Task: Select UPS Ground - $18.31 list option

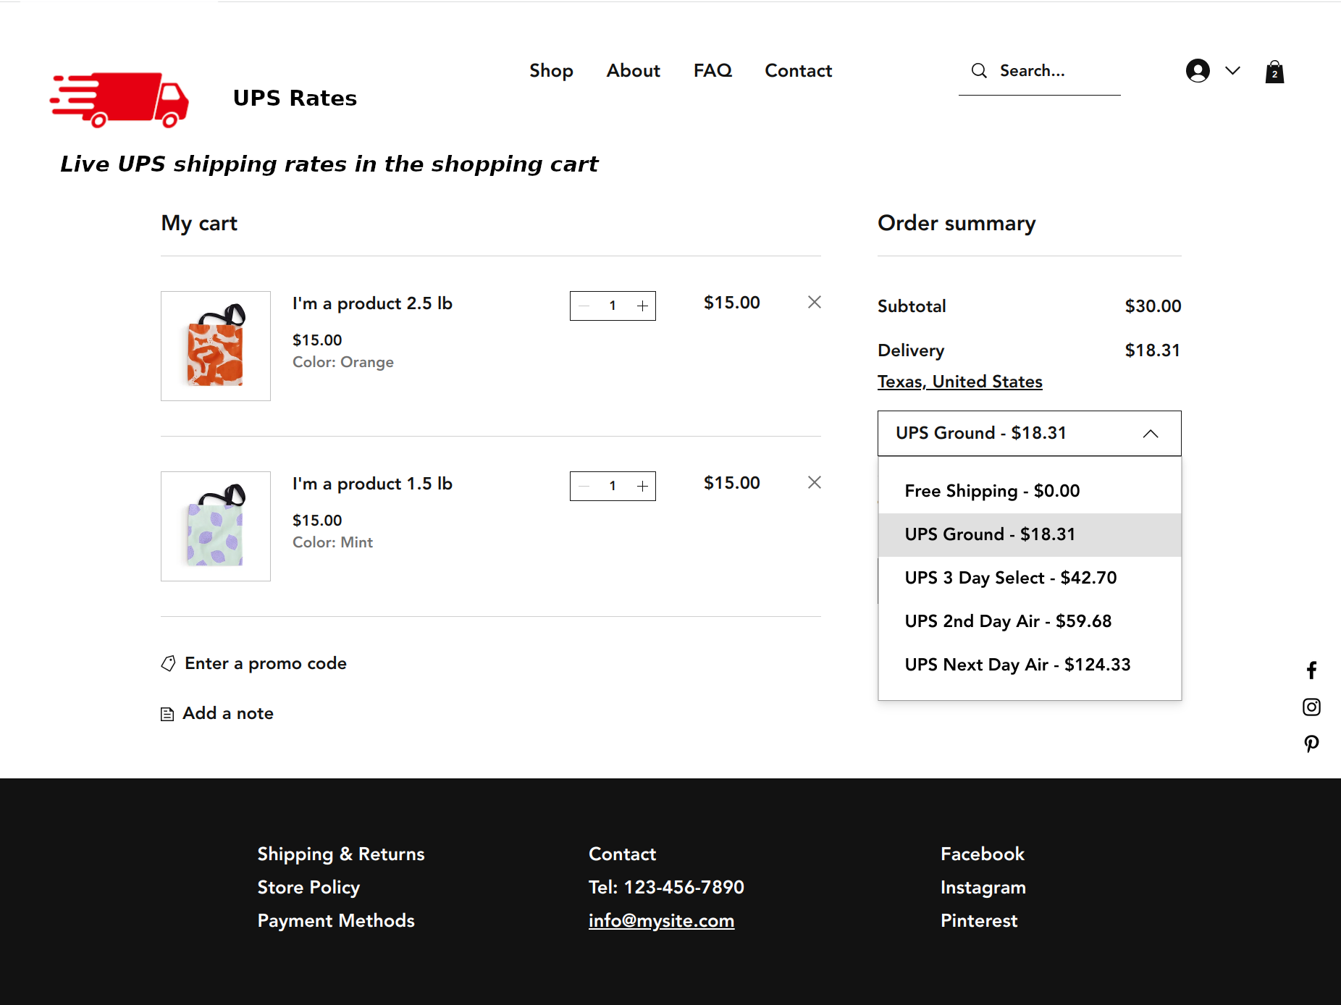Action: tap(1030, 534)
